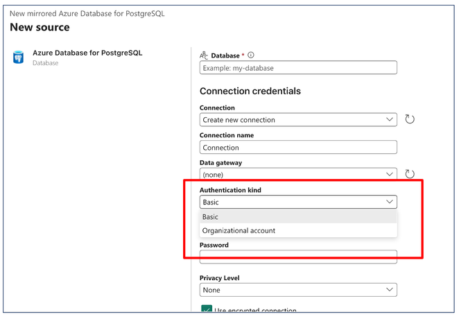Select the Organizational account option
This screenshot has width=459, height=319.
pos(298,231)
